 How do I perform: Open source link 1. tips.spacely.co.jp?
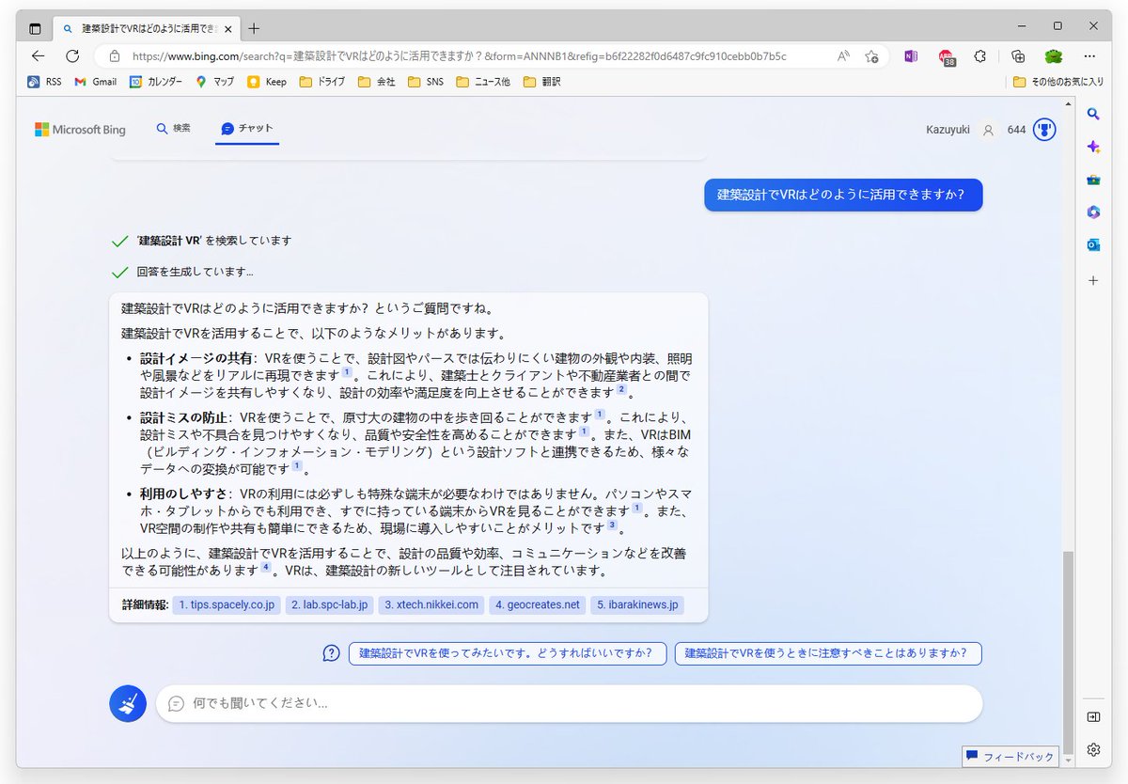click(x=227, y=604)
